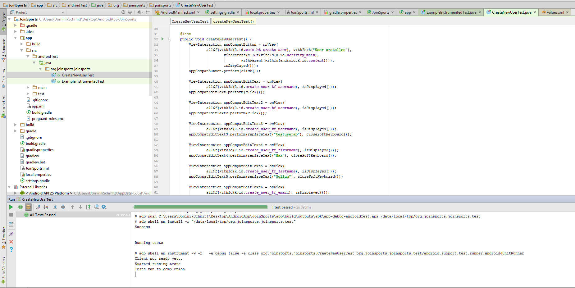575x288 pixels.
Task: Open Favorites tool window tab
Action: (4, 238)
